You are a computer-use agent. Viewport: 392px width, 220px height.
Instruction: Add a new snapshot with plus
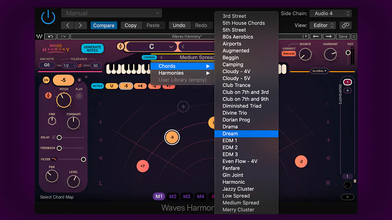(x=347, y=90)
